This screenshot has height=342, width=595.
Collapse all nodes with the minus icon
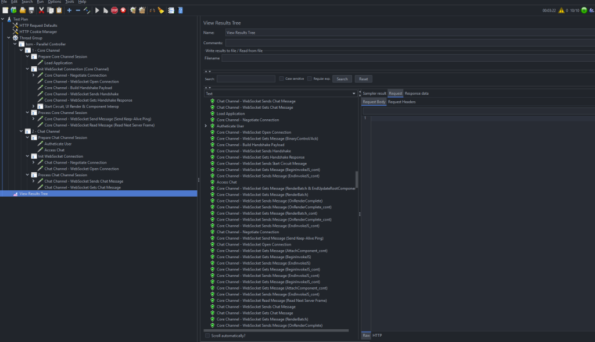(x=78, y=10)
